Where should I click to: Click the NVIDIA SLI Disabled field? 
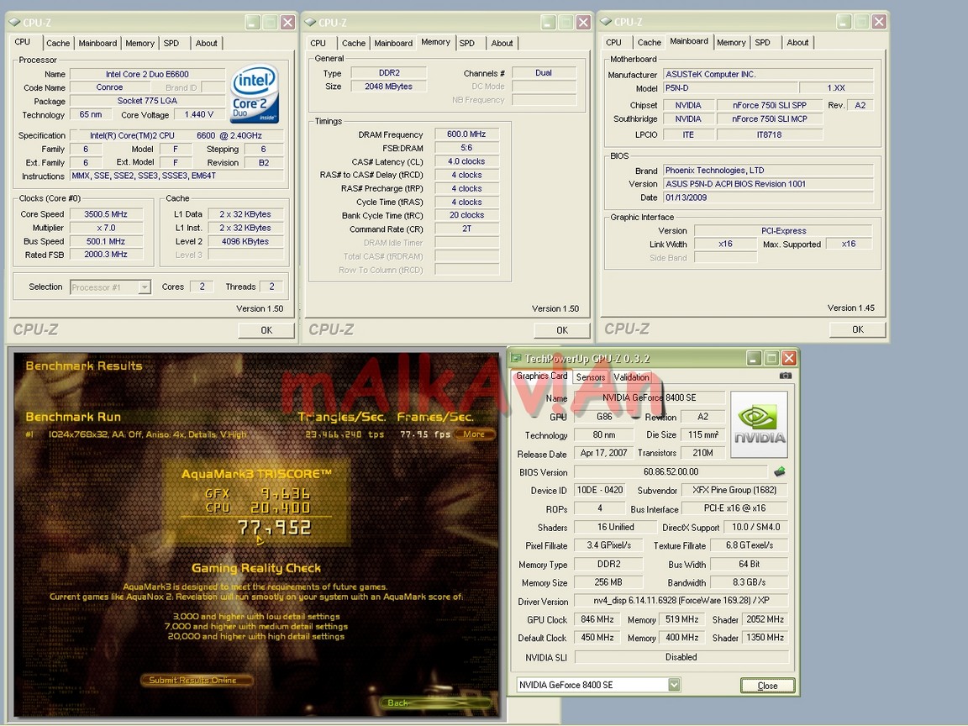(681, 657)
